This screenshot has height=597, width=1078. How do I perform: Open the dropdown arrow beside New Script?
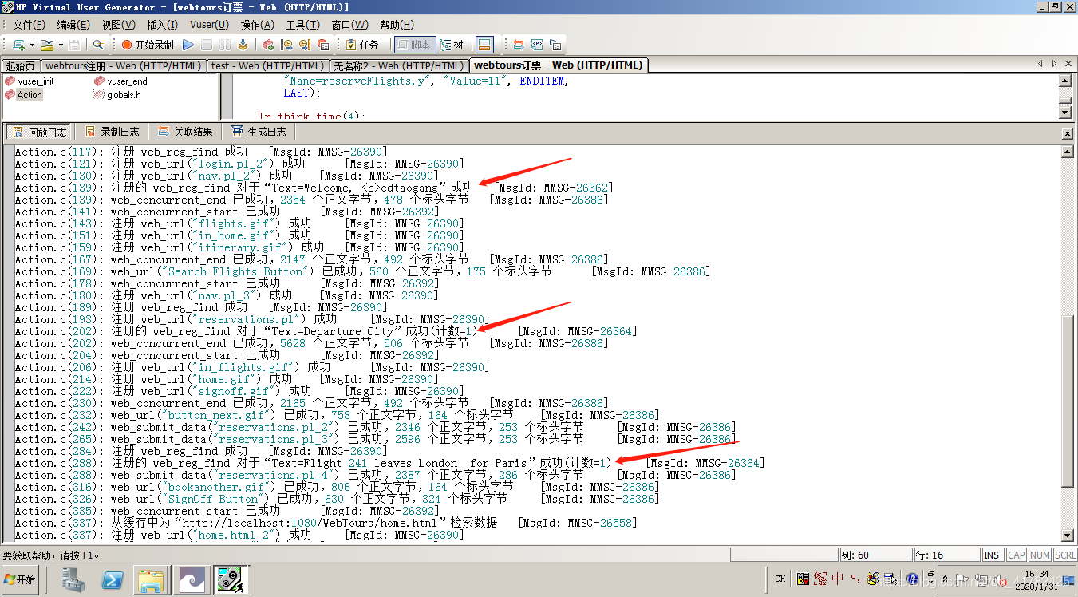click(31, 45)
